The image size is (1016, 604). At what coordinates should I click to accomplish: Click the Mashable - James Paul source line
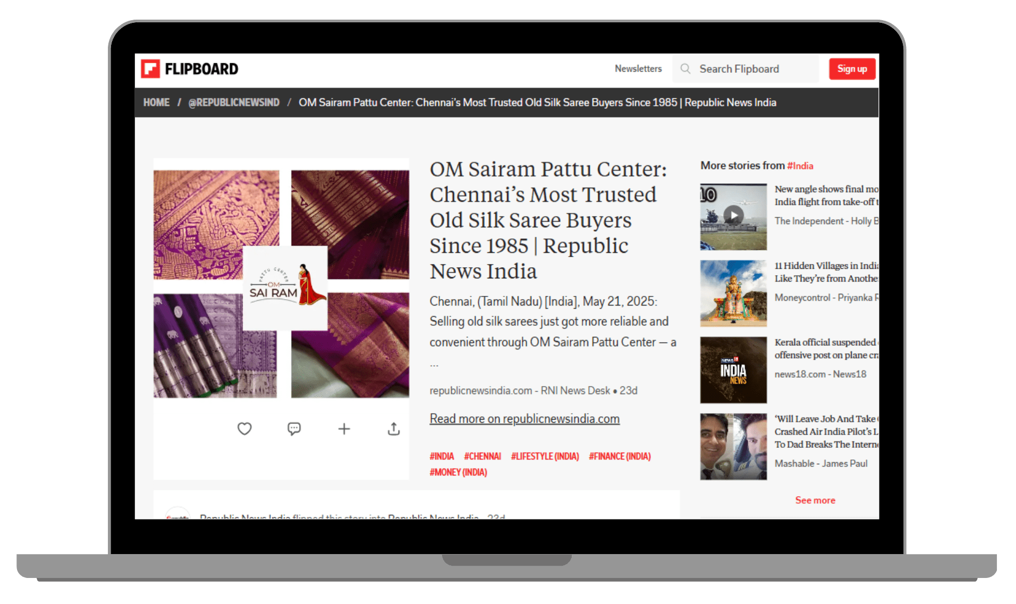point(821,463)
